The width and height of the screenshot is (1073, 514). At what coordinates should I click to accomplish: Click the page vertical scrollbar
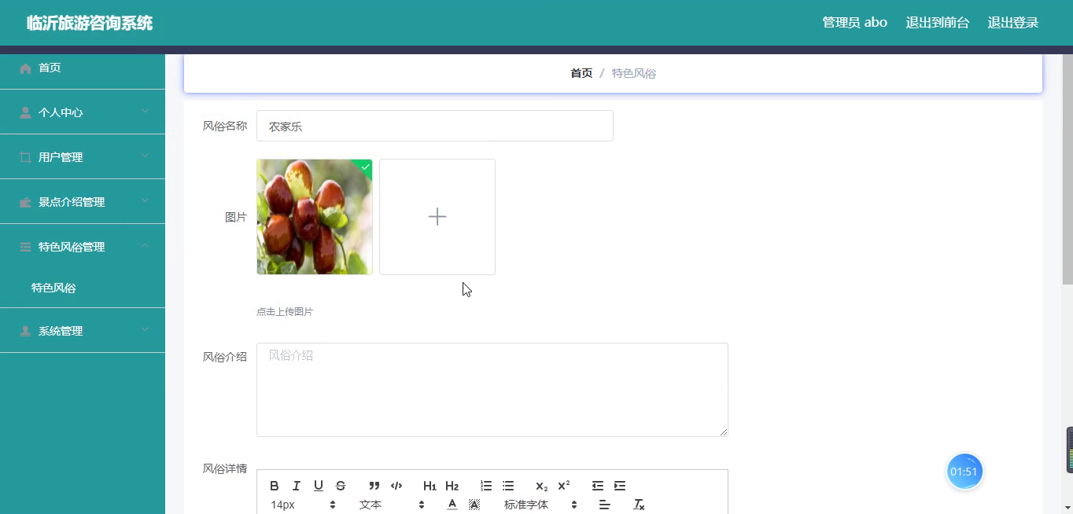point(1067,169)
